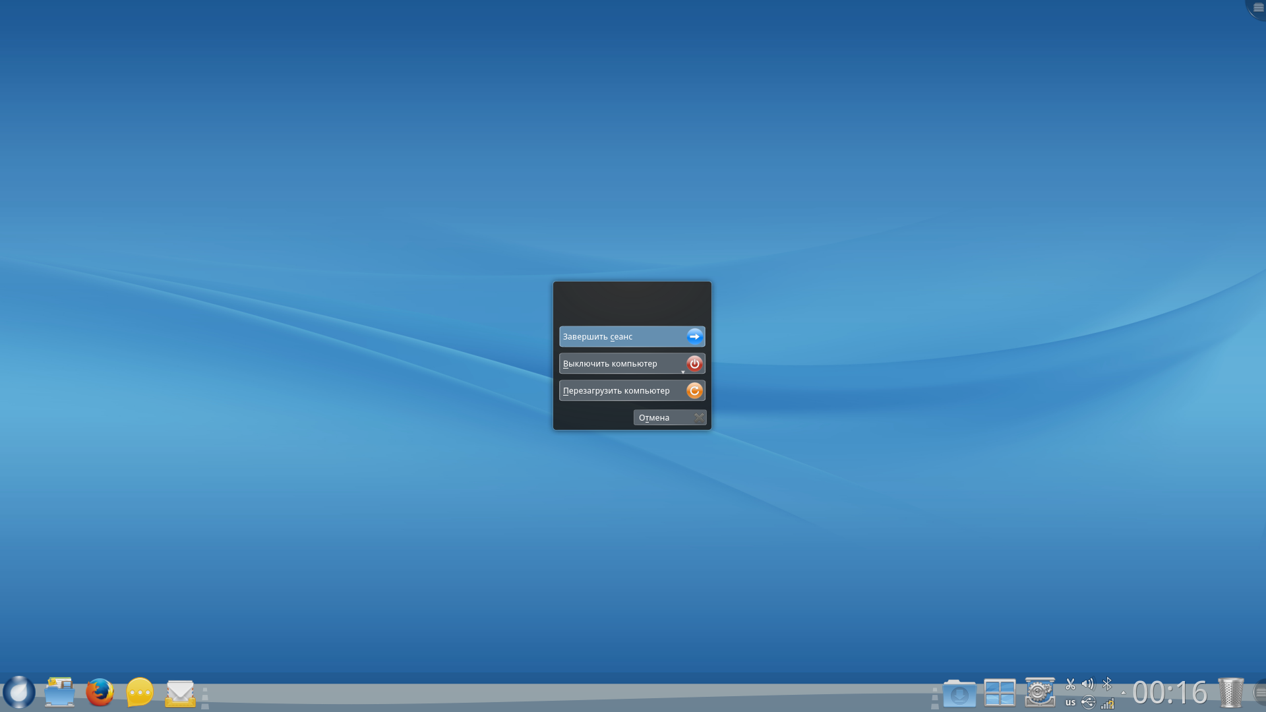Open system settings gear icon

pyautogui.click(x=1040, y=692)
